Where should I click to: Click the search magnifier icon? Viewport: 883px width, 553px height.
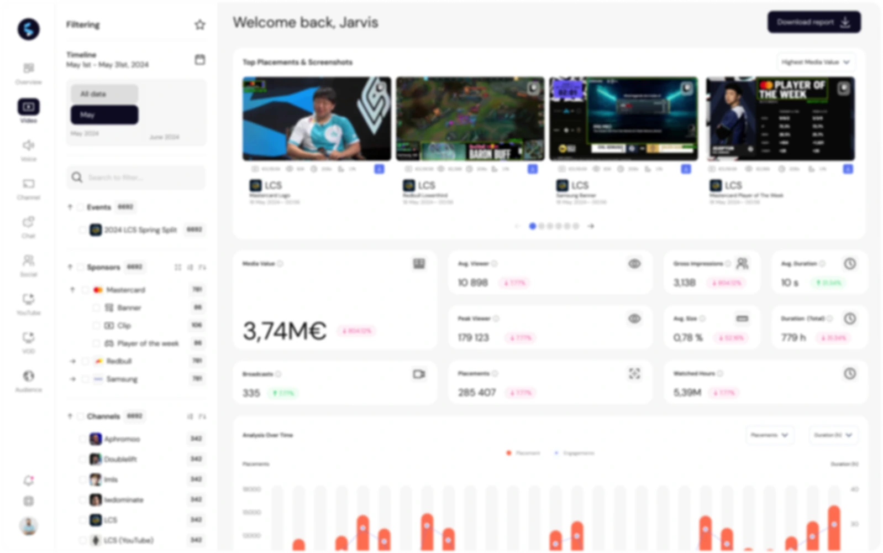click(x=77, y=178)
